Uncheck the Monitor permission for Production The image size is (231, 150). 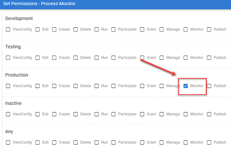(186, 86)
